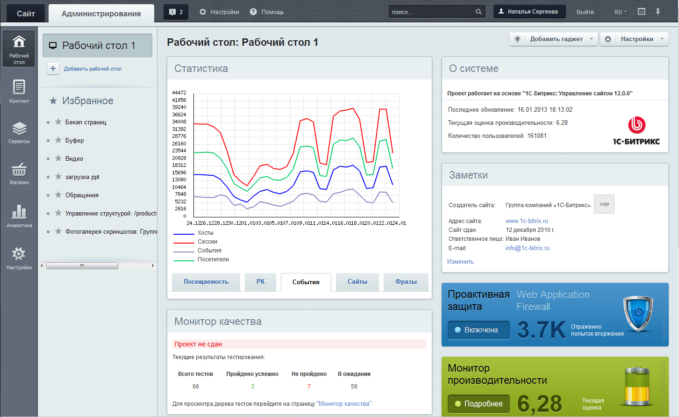
Task: Click the Добавить рабочий стол link
Action: 93,69
